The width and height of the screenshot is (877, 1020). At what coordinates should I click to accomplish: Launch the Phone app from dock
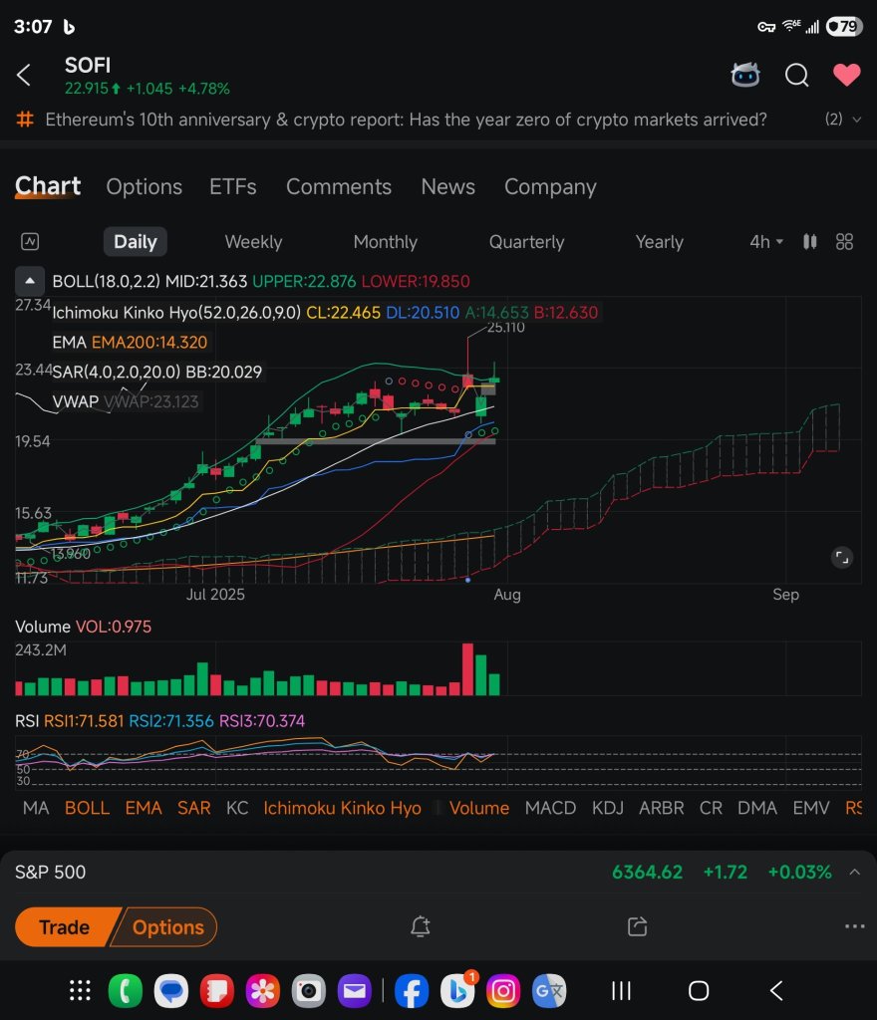126,991
